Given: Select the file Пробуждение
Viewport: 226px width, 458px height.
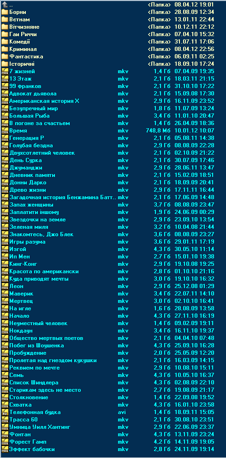Looking at the screenshot, I should point(28,353).
